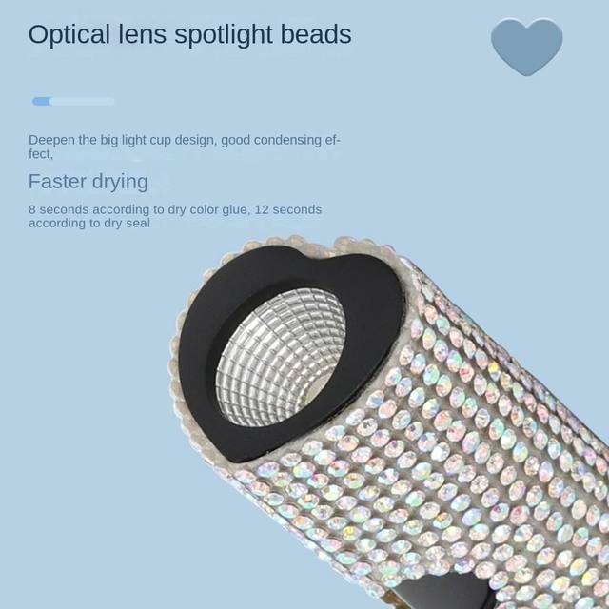609x609 pixels.
Task: Click the 'good condensing' phrase in description
Action: tap(270, 140)
